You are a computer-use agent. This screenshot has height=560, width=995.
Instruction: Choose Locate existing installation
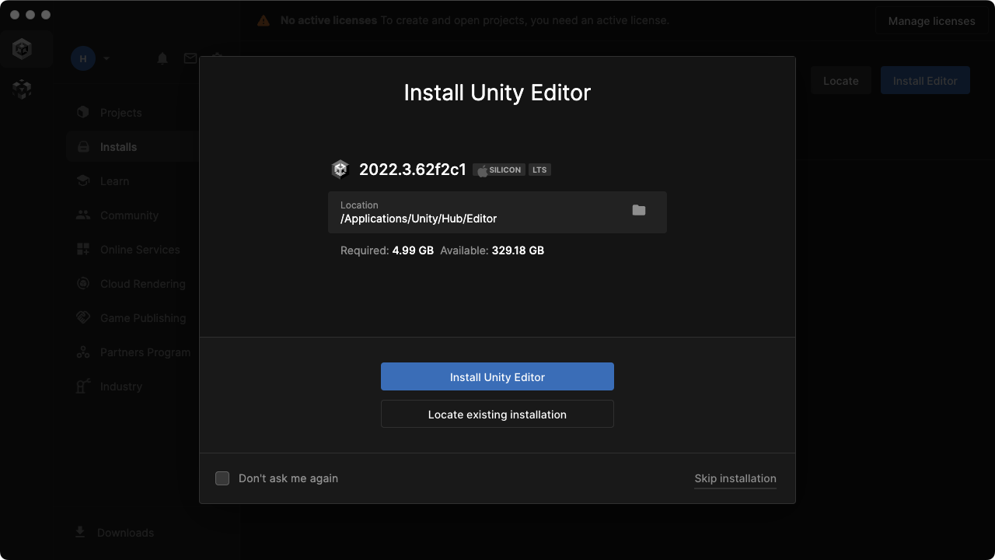(497, 414)
